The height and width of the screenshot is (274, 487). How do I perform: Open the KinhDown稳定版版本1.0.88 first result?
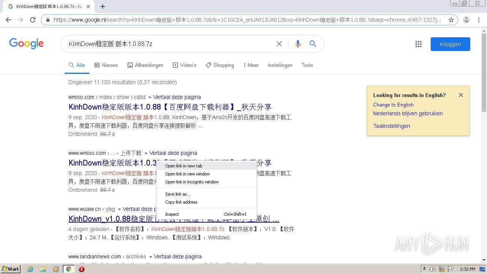(170, 107)
